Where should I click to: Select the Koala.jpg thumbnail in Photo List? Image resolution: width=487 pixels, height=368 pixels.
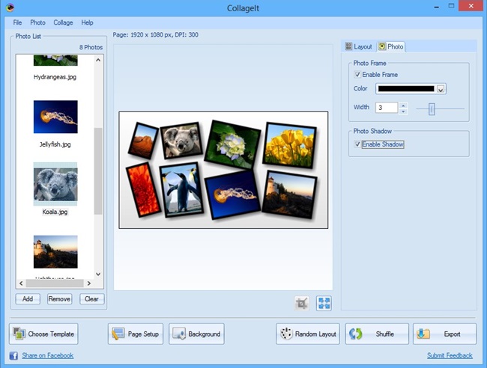coord(55,185)
